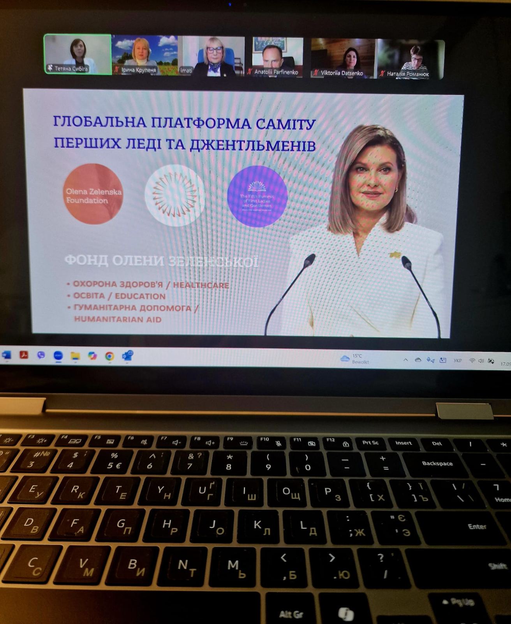Open Adobe Acrobat from the taskbar

[24, 355]
